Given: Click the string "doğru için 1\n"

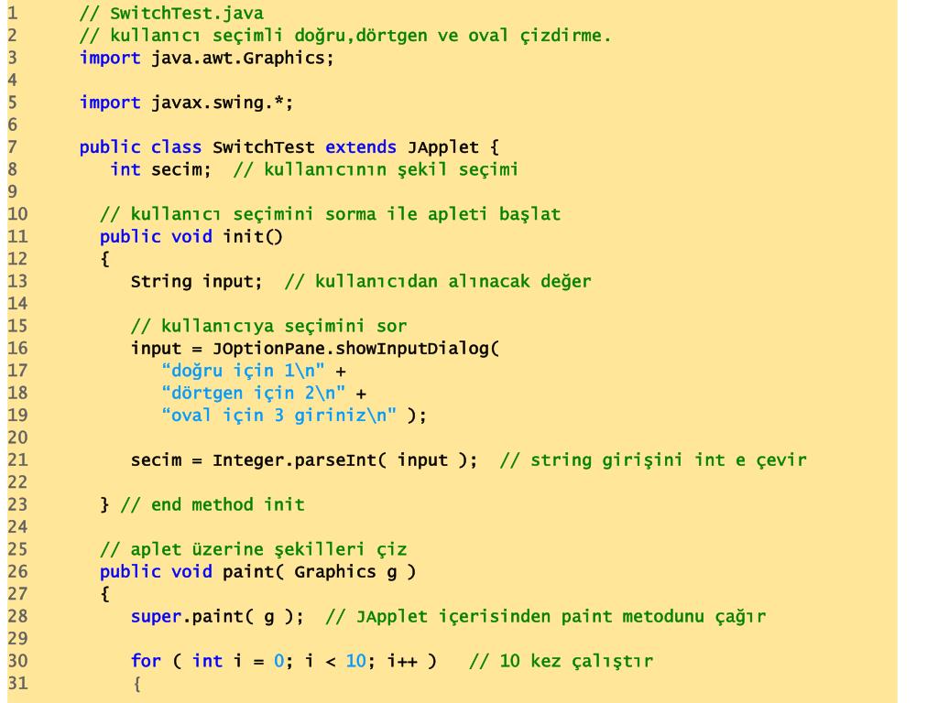Looking at the screenshot, I should coord(243,371).
